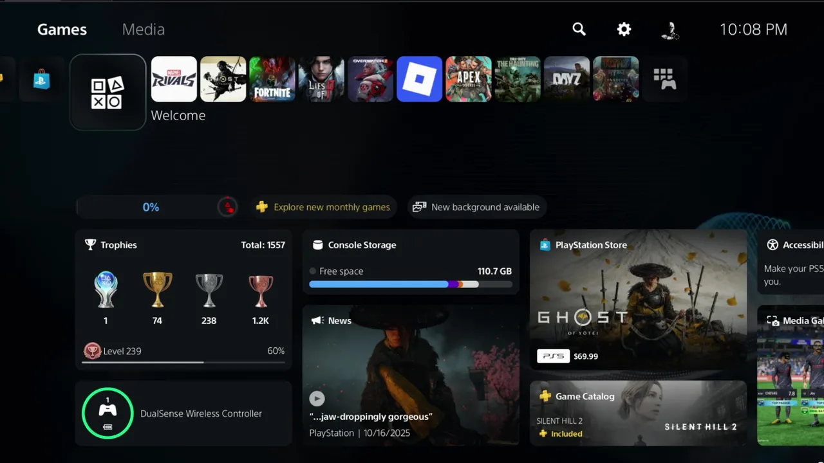
Task: Click the silver 238 trophy count
Action: point(209,321)
